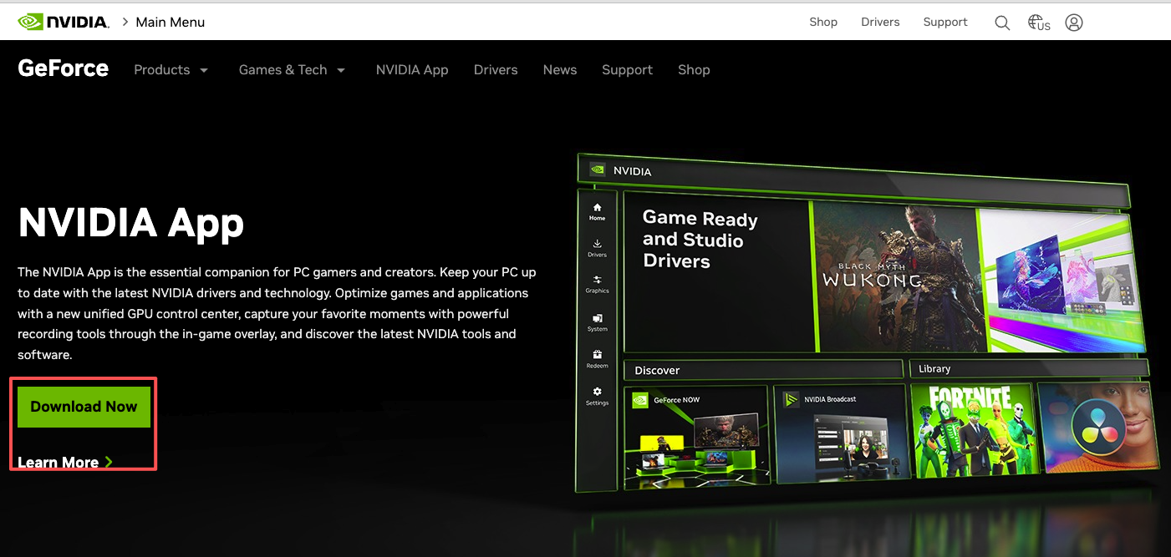Open the region globe US selector

[1039, 23]
